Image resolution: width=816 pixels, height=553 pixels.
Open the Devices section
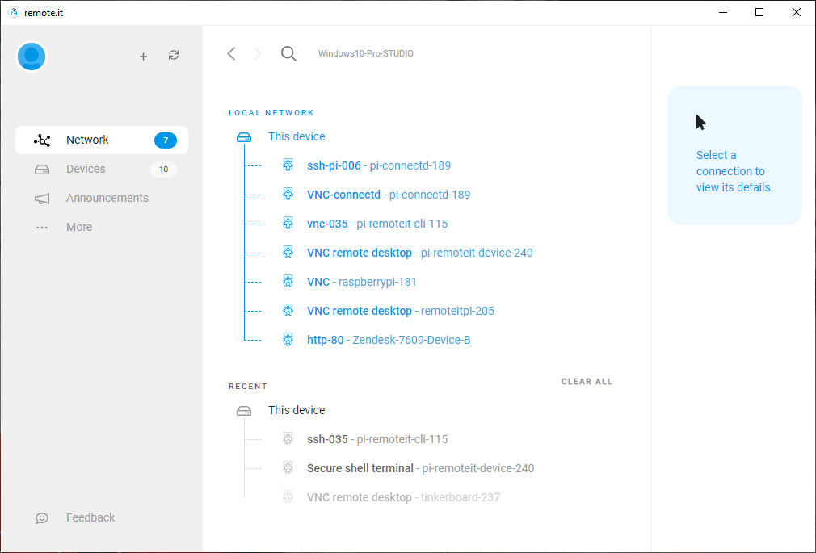pyautogui.click(x=102, y=169)
